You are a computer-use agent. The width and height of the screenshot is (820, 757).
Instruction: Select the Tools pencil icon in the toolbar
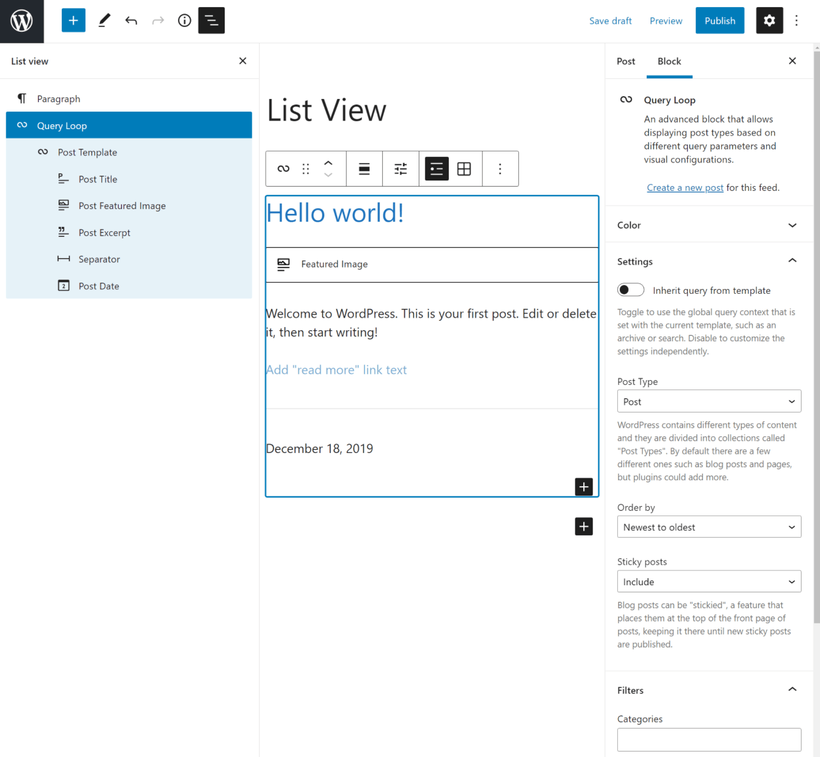pyautogui.click(x=104, y=20)
